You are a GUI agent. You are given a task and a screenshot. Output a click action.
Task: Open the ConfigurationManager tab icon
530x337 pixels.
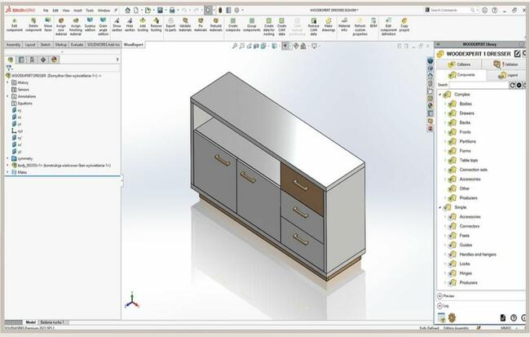[32, 60]
